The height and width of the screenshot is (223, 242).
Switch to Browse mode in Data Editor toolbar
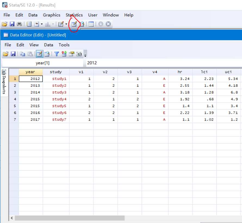pyautogui.click(x=47, y=54)
